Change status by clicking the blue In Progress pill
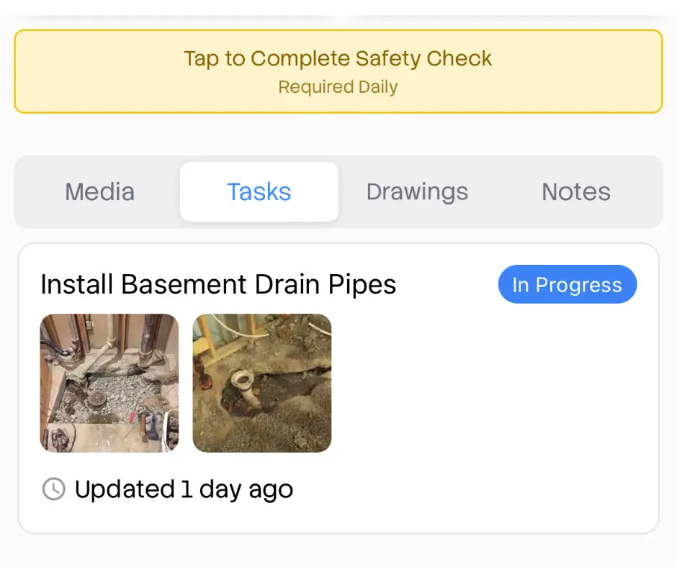Image resolution: width=677 pixels, height=567 pixels. point(568,284)
